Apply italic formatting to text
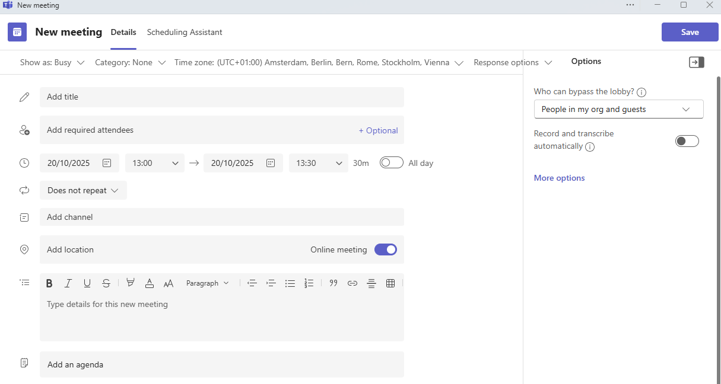Image resolution: width=721 pixels, height=384 pixels. coord(68,283)
